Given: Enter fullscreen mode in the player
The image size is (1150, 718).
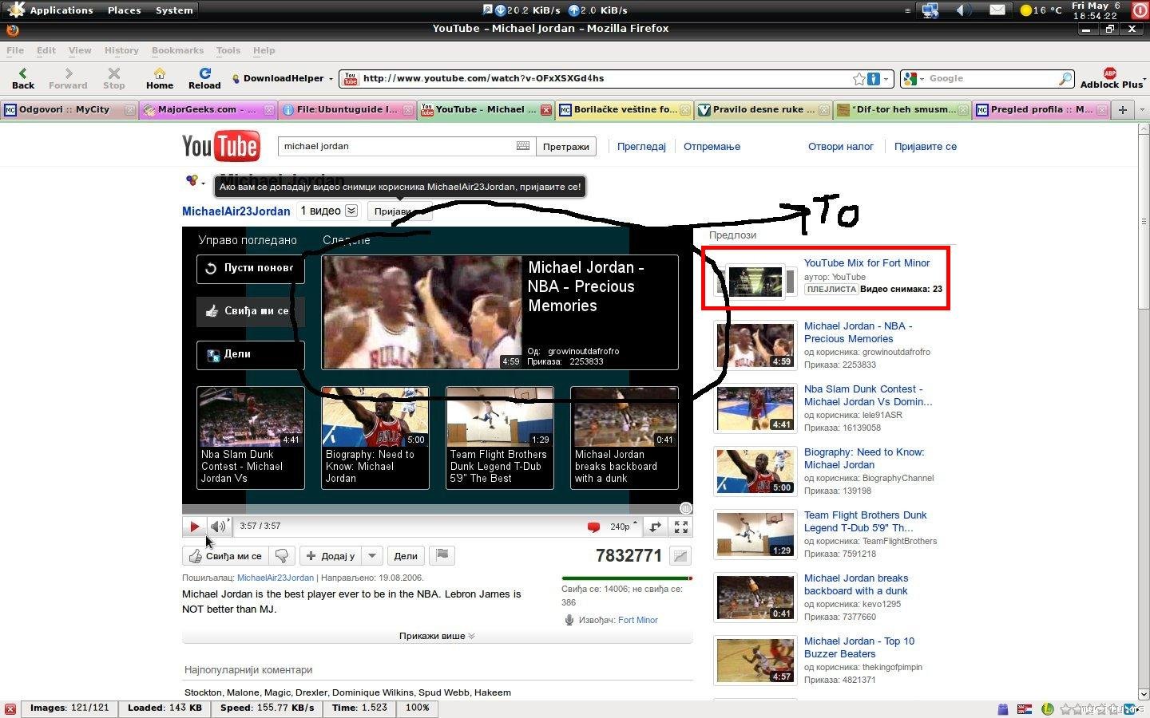Looking at the screenshot, I should click(x=681, y=527).
